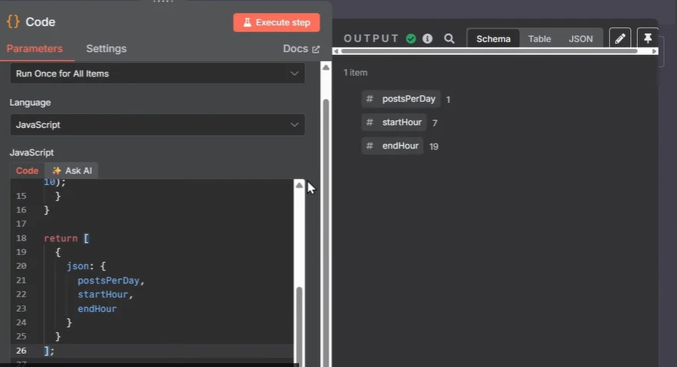This screenshot has width=677, height=367.
Task: Show output in Schema view
Action: point(493,39)
